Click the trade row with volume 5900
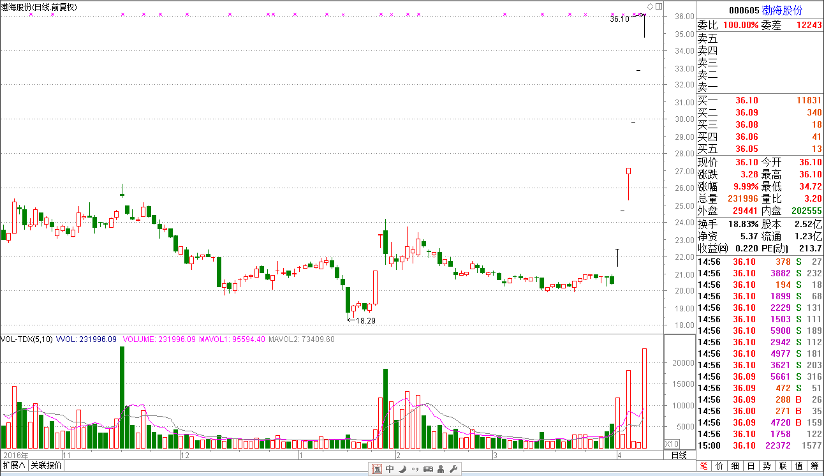The height and width of the screenshot is (476, 824). [760, 331]
